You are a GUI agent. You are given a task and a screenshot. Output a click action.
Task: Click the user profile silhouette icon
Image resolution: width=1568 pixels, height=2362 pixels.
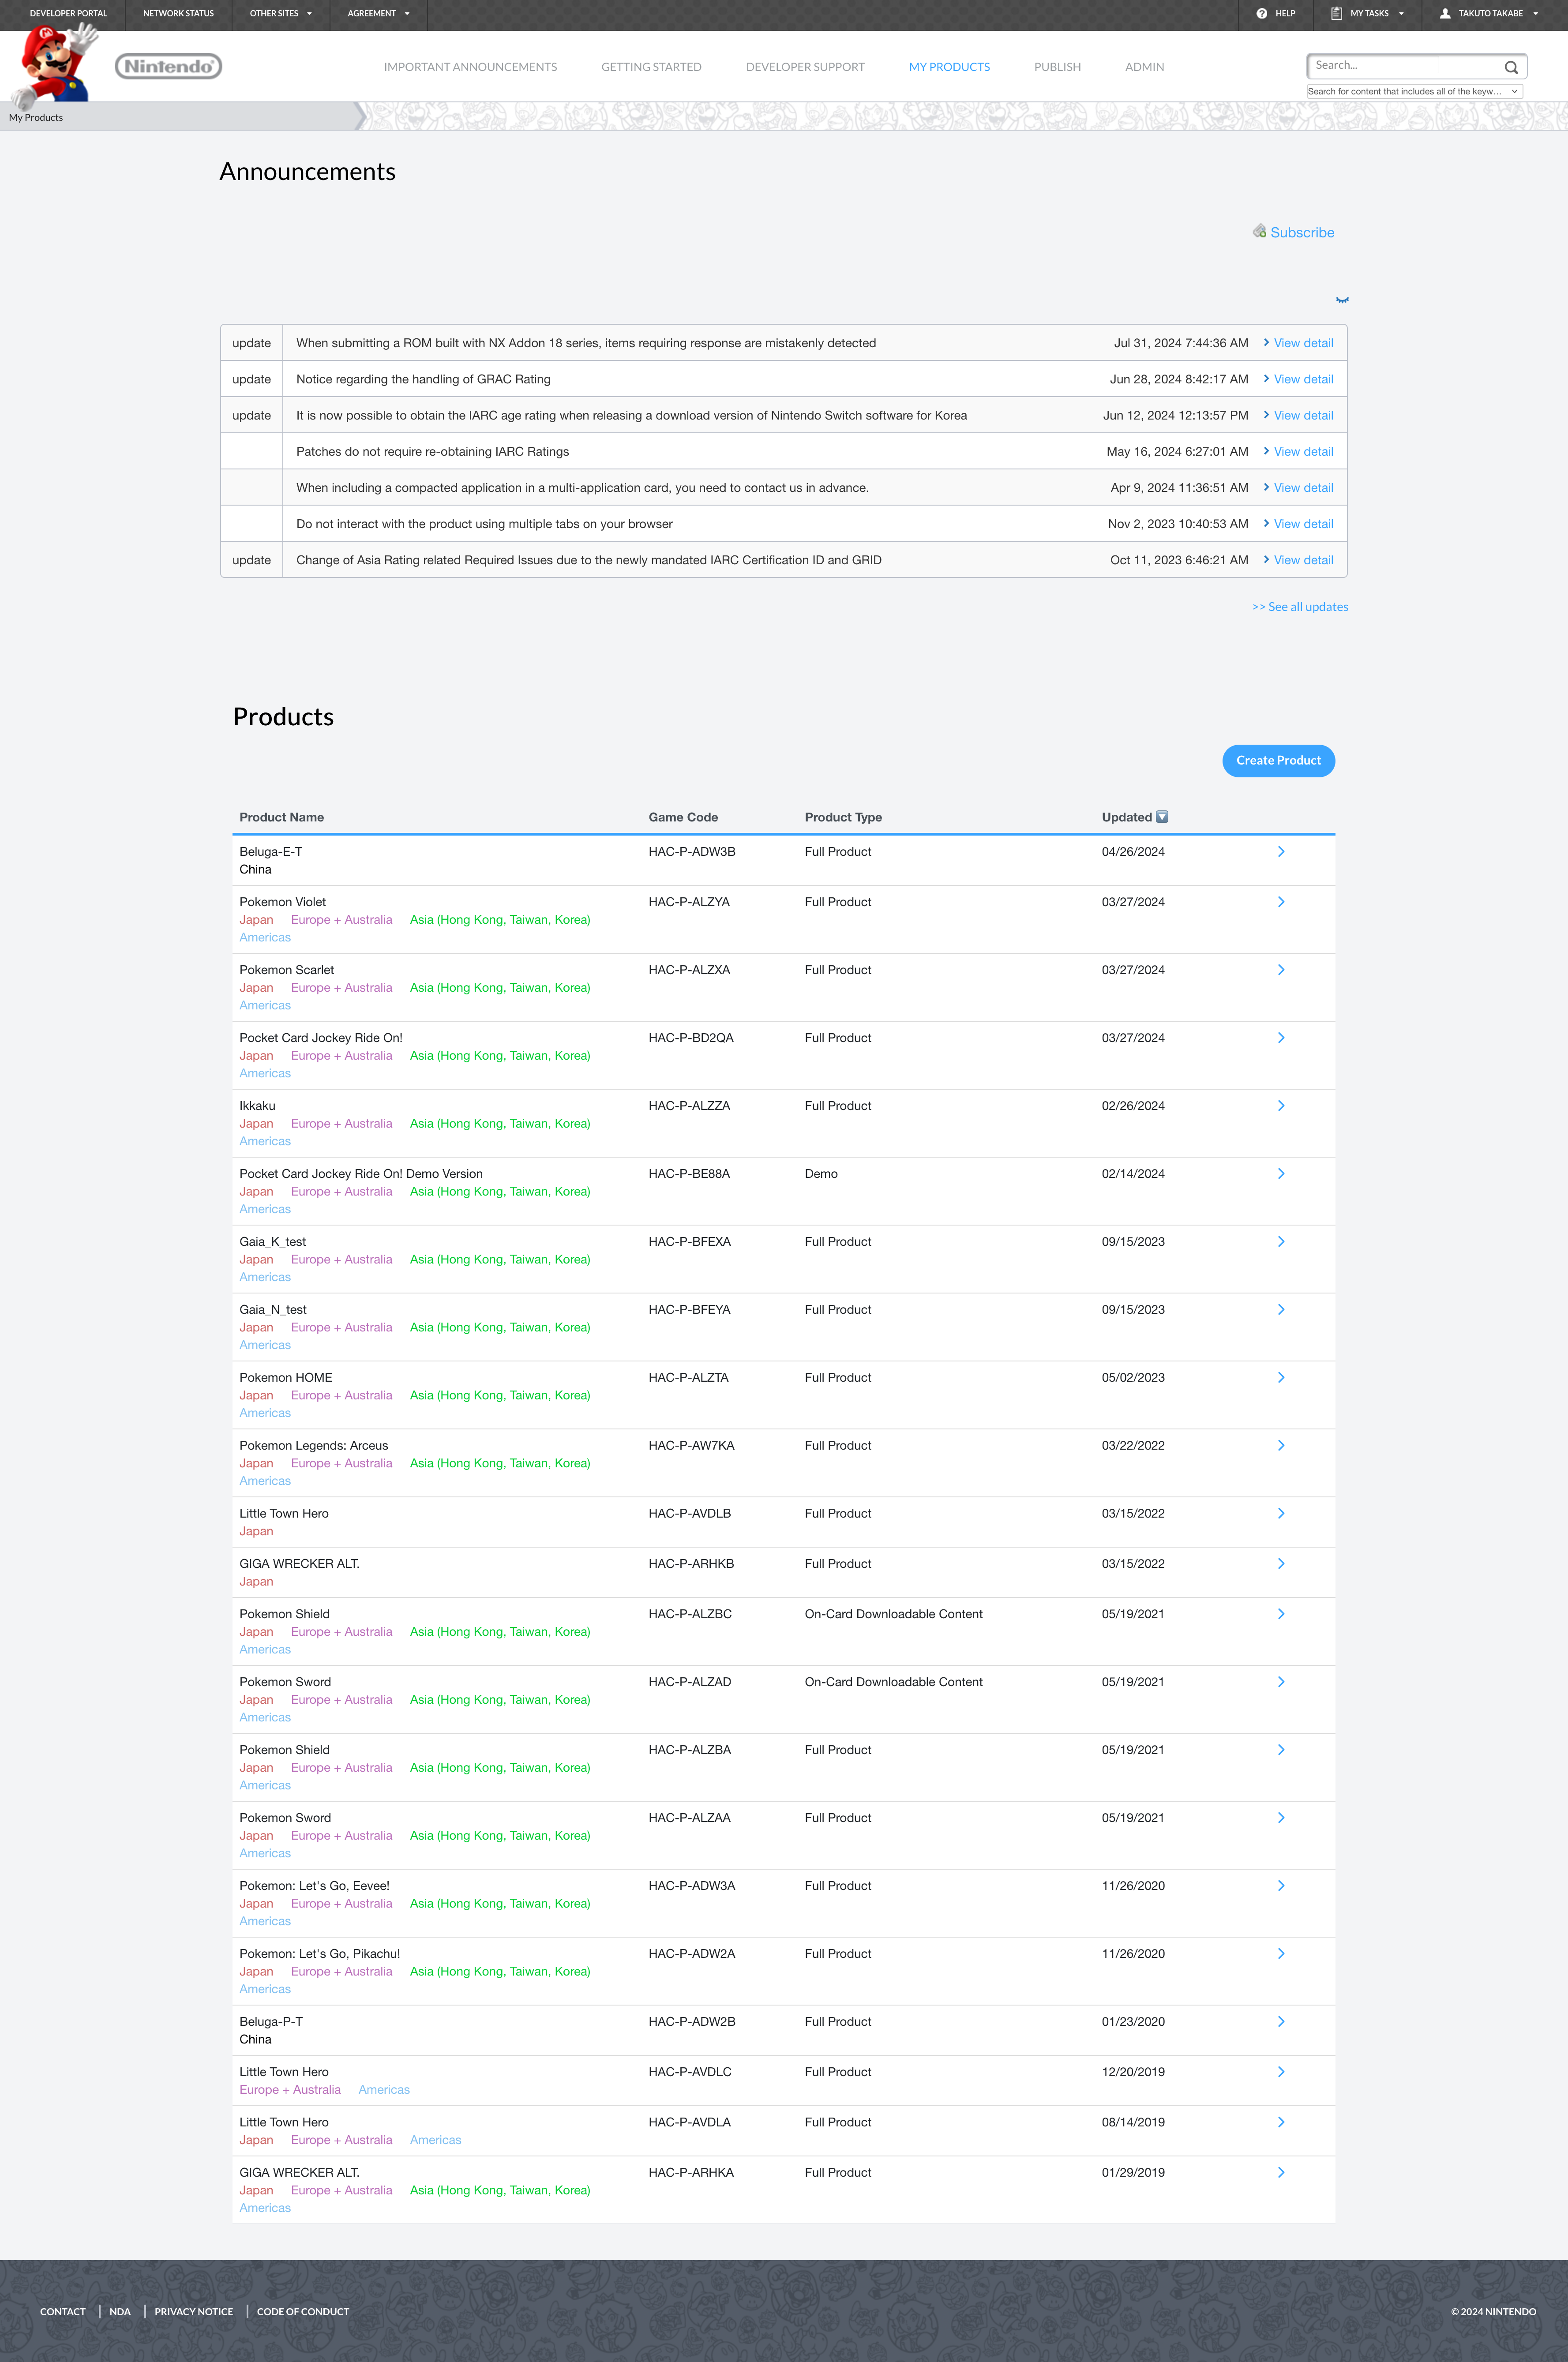click(1445, 14)
